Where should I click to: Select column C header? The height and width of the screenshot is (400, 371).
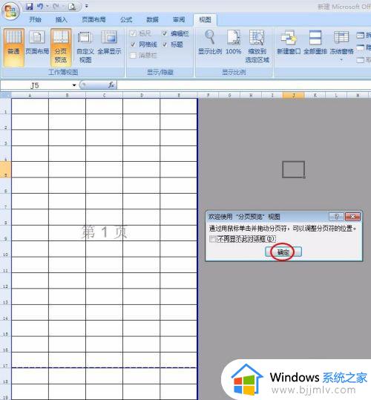tap(104, 95)
